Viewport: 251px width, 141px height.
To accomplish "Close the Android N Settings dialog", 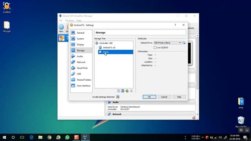I will 184,25.
